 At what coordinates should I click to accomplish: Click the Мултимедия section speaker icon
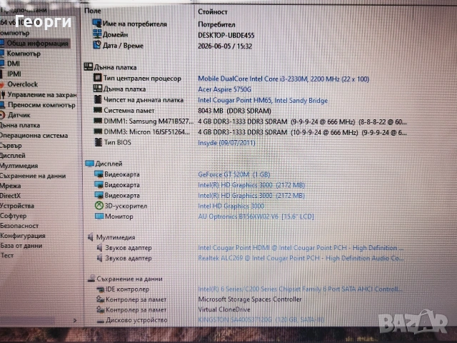91,237
